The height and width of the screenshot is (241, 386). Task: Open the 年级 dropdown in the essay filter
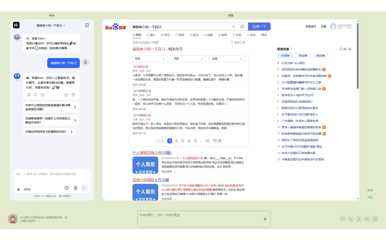coord(150,58)
